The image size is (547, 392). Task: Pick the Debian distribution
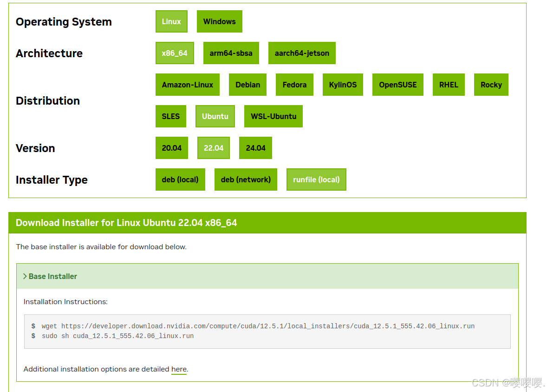[247, 85]
